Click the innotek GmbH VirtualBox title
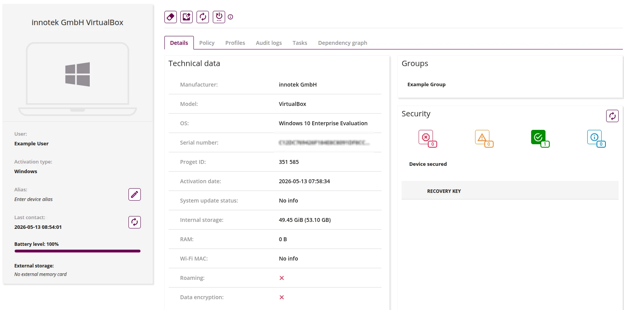This screenshot has width=624, height=310. 77,22
